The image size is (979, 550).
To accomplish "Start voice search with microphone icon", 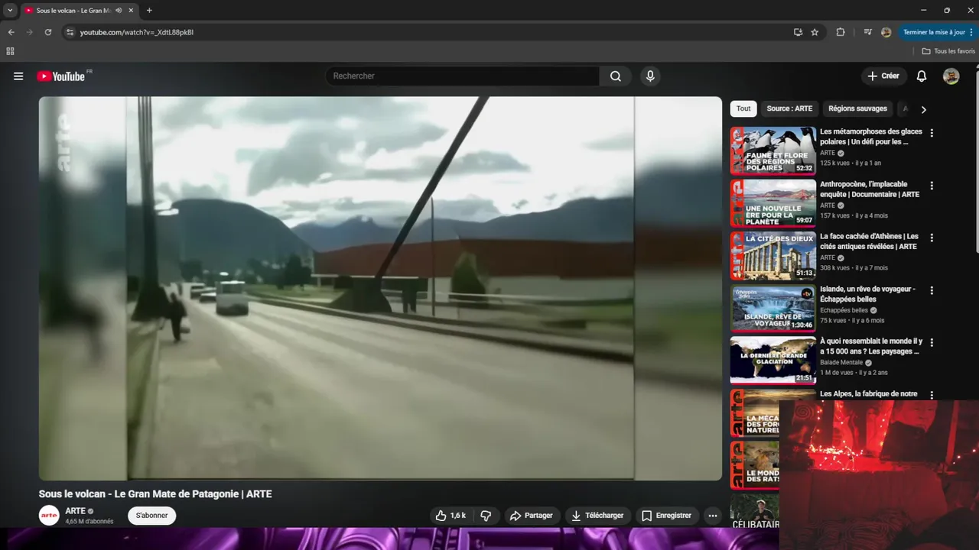I will coord(650,76).
